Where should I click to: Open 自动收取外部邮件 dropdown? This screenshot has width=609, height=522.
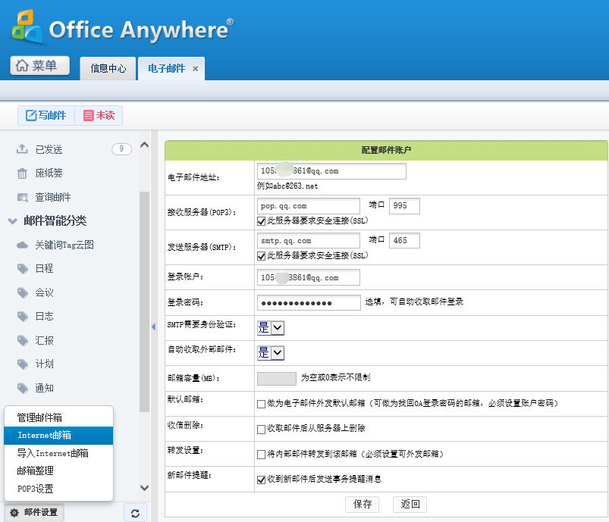pyautogui.click(x=271, y=352)
